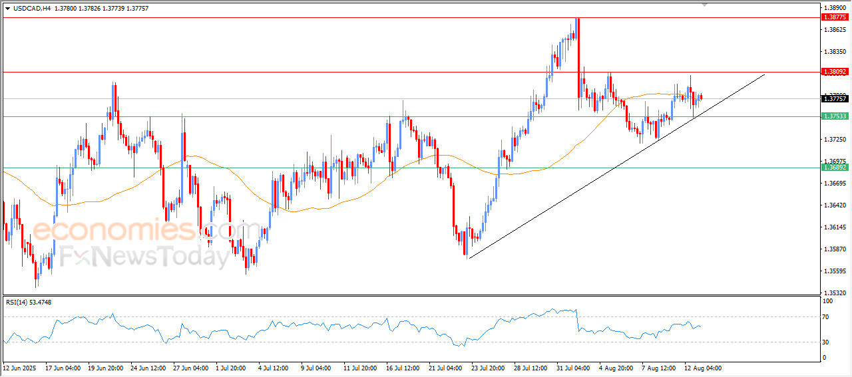Click the green 1.36892 price label
The width and height of the screenshot is (852, 377).
coord(835,168)
